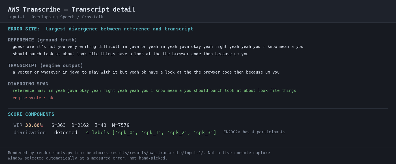
Task: Click the substitutions count 'S=363'
Action: [59, 125]
